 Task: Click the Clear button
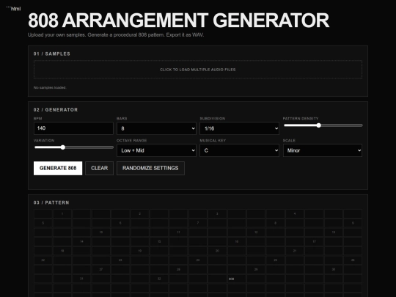pyautogui.click(x=99, y=168)
